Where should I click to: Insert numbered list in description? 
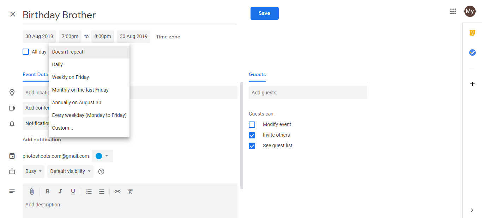pos(89,192)
